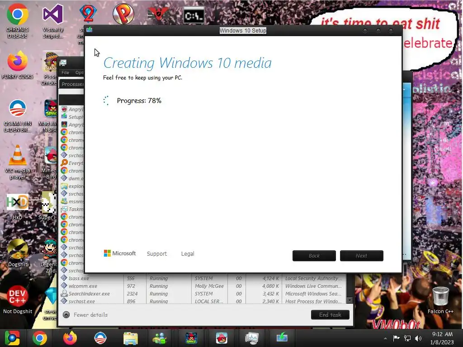Open the Support link in Setup
This screenshot has width=463, height=347.
click(x=157, y=254)
